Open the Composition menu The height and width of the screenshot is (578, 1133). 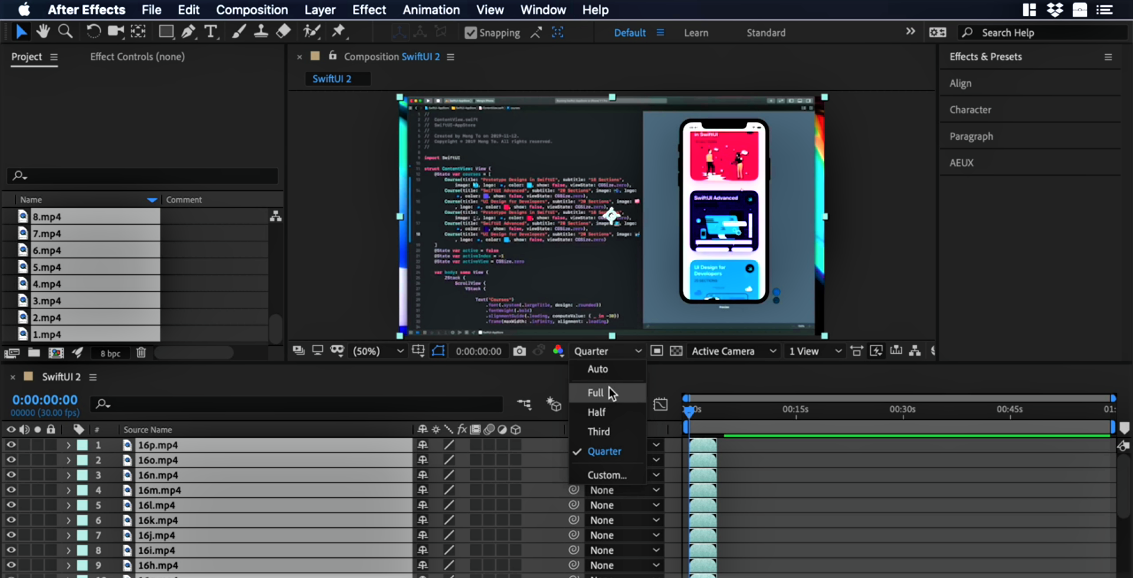tap(251, 10)
